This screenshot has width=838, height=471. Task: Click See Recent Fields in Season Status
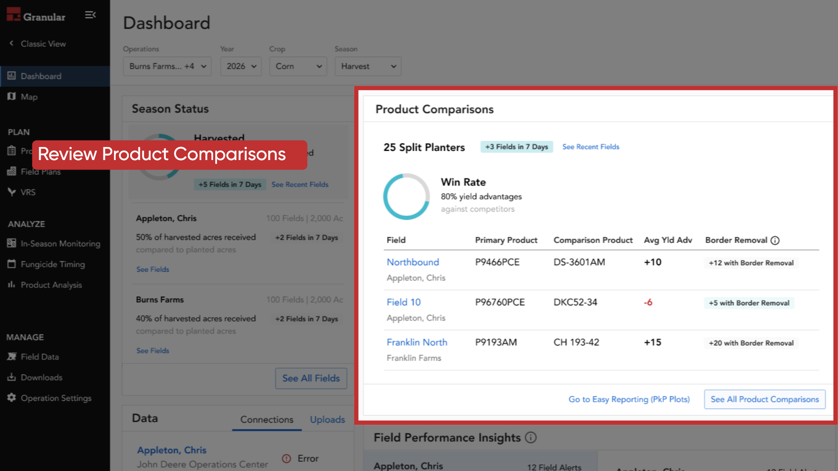[300, 184]
